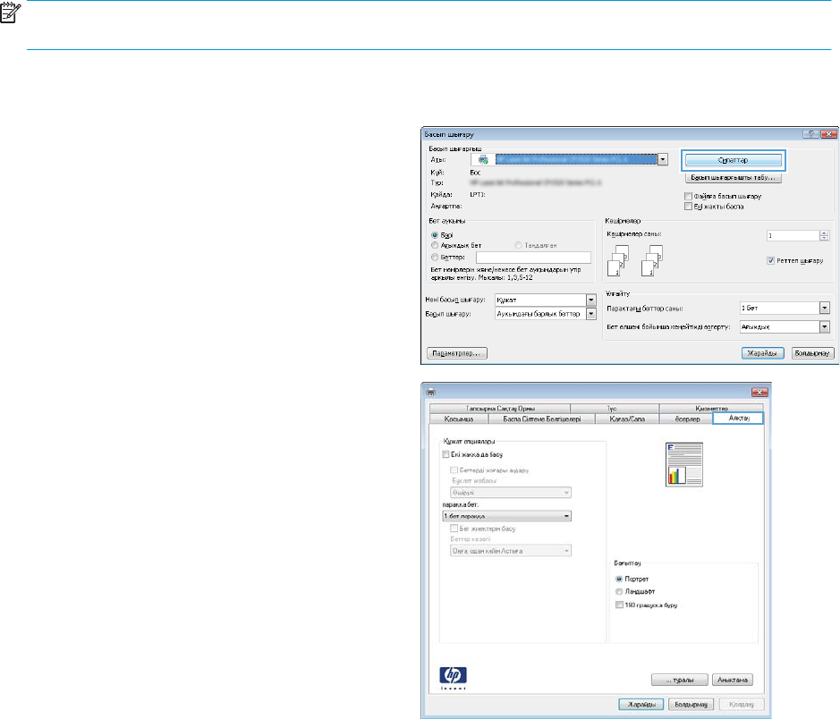Cancel the print dialog with Болдырмау
This screenshot has width=840, height=719.
click(812, 353)
